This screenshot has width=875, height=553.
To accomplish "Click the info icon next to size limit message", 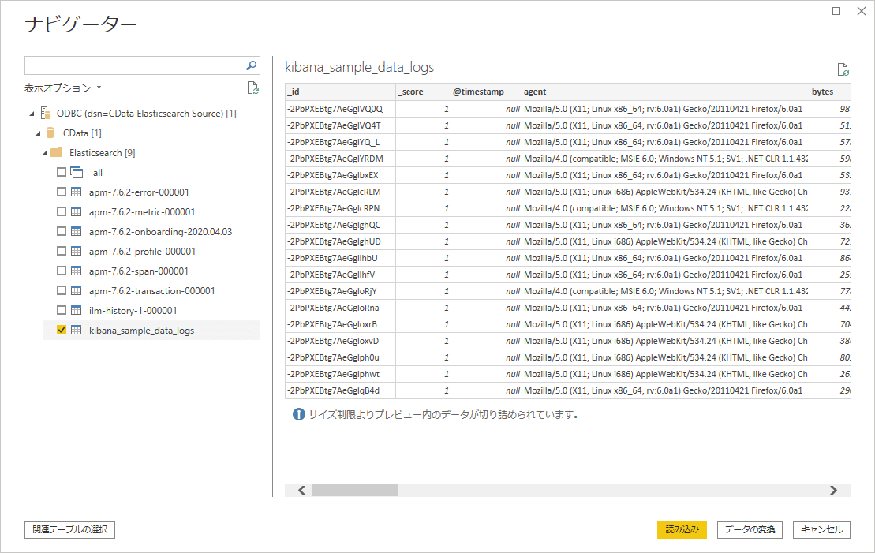I will [x=298, y=414].
